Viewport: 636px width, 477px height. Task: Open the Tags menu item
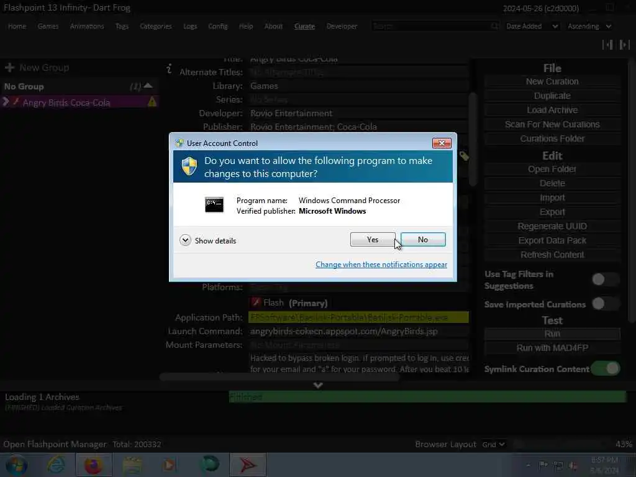click(x=122, y=26)
